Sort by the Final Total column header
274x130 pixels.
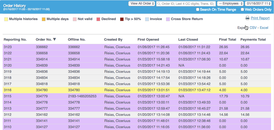[227, 40]
